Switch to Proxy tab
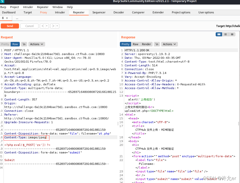Viewport: 240px width, 183px height. [44, 13]
